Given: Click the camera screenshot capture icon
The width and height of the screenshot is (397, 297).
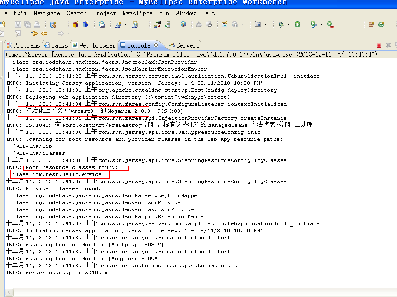Looking at the screenshot, I should (x=258, y=24).
